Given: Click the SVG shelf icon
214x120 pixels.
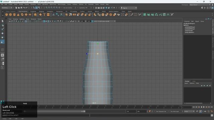Looking at the screenshot, I should click(48, 15).
